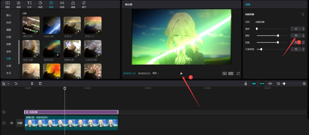Click zoom-in plus icon on timeline
The image size is (309, 135).
(x=304, y=84)
